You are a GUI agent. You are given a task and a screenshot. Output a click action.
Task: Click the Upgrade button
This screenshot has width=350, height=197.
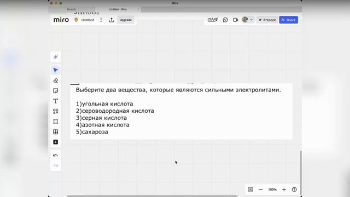pyautogui.click(x=125, y=20)
